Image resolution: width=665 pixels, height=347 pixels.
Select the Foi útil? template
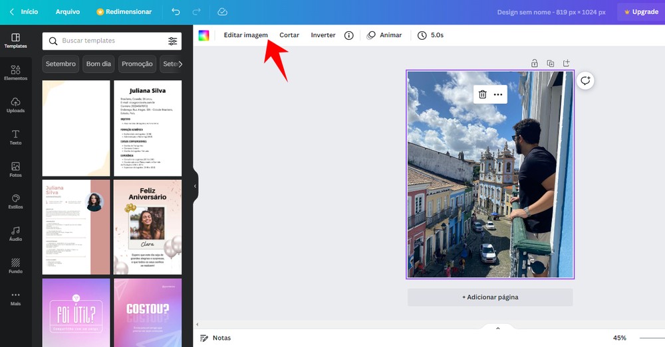[x=76, y=312]
